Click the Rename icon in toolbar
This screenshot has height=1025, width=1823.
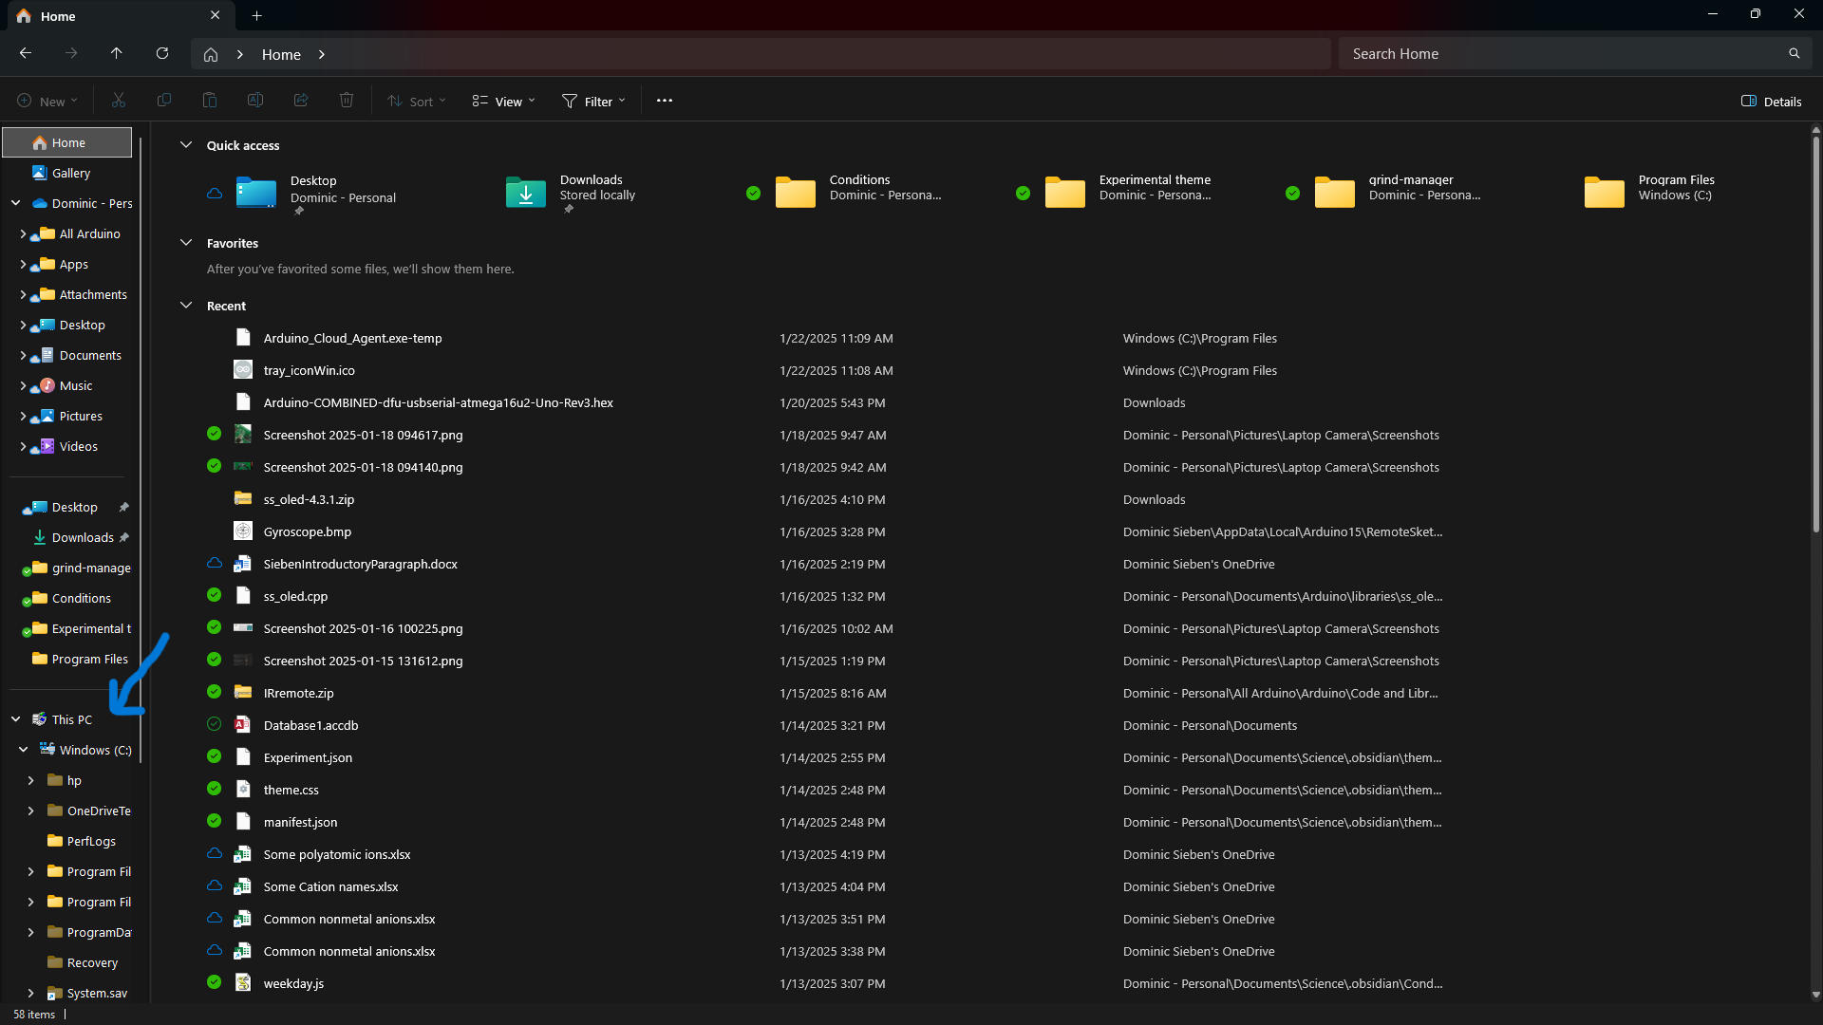[x=255, y=101]
